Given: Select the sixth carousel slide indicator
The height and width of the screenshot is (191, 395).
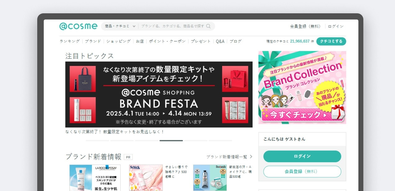Looking at the screenshot, I should click(220, 141).
